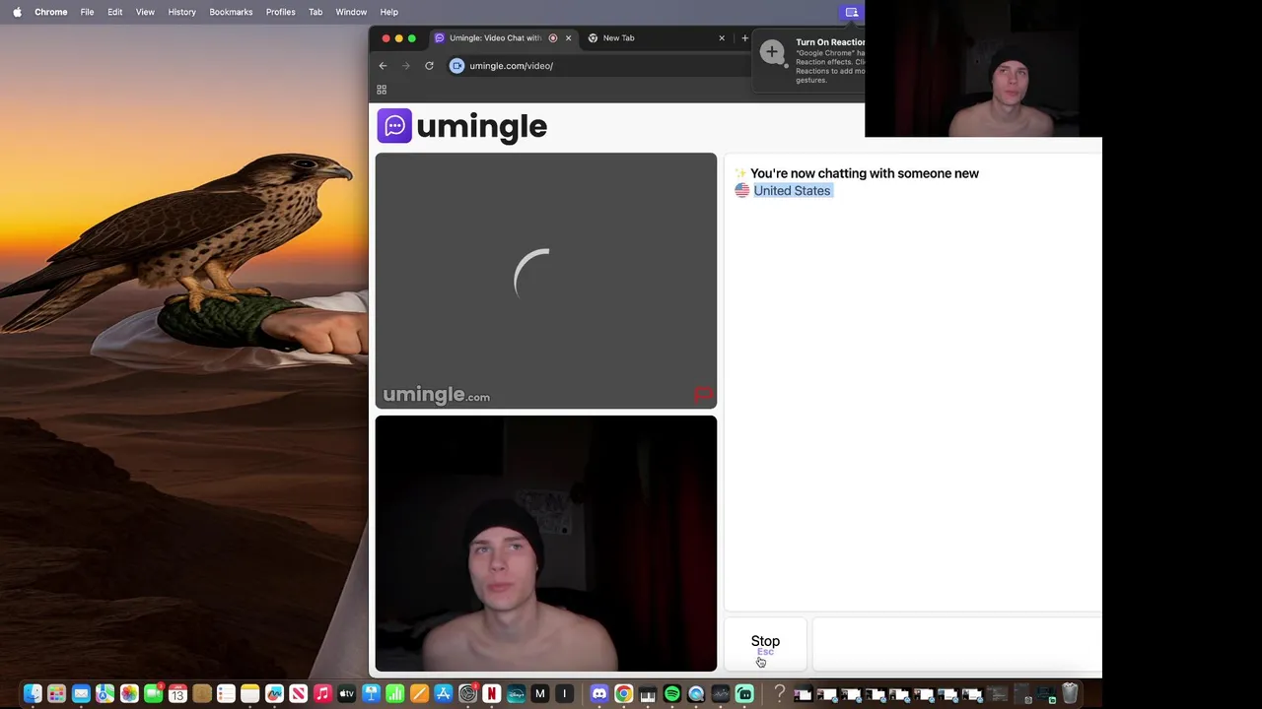The image size is (1262, 709).
Task: Reload the page with the refresh icon
Action: point(429,66)
